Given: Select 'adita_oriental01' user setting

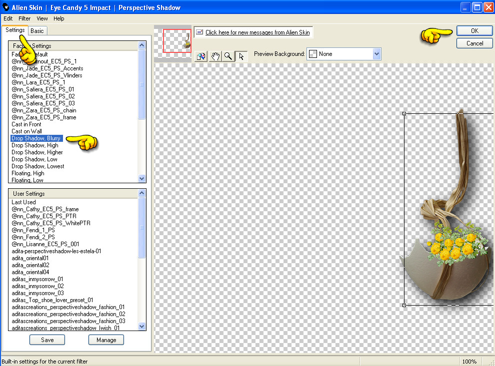Looking at the screenshot, I should point(30,258).
